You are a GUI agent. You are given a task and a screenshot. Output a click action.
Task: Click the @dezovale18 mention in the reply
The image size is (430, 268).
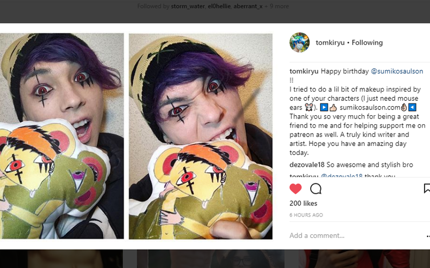click(341, 176)
